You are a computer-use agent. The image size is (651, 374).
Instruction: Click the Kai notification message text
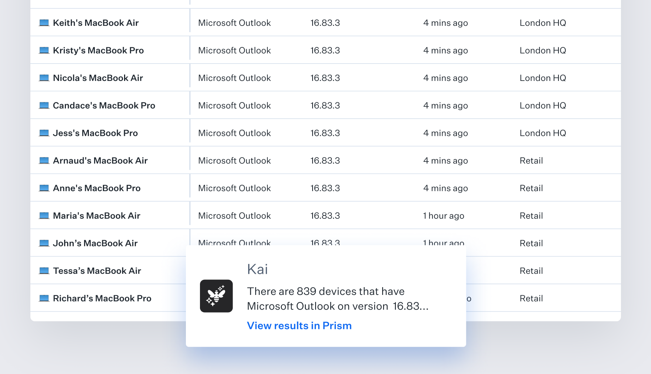click(337, 299)
